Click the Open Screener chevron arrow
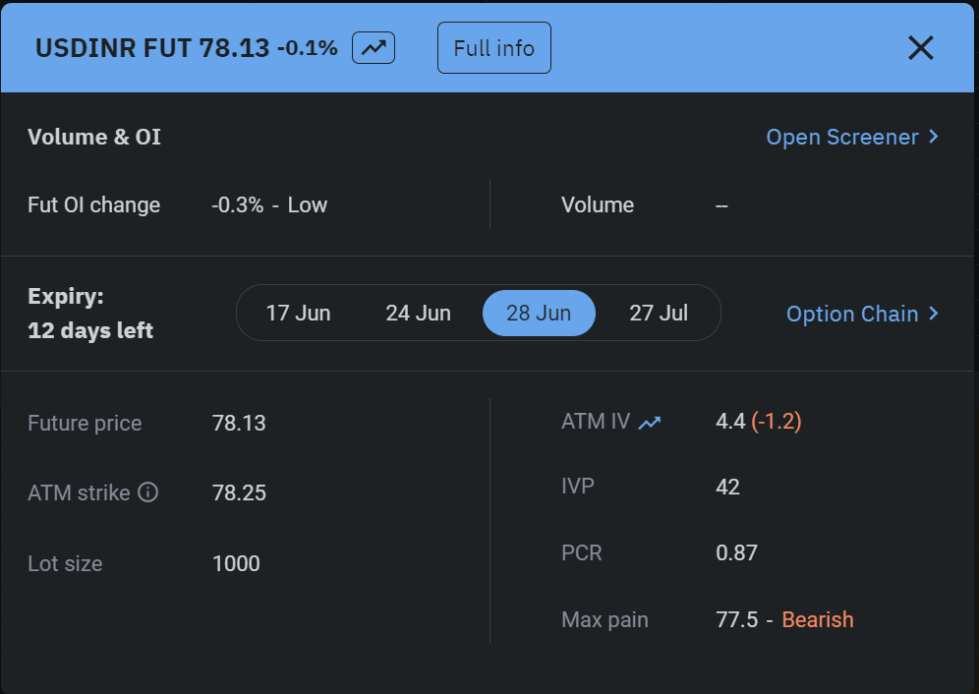Image resolution: width=979 pixels, height=694 pixels. coord(934,137)
